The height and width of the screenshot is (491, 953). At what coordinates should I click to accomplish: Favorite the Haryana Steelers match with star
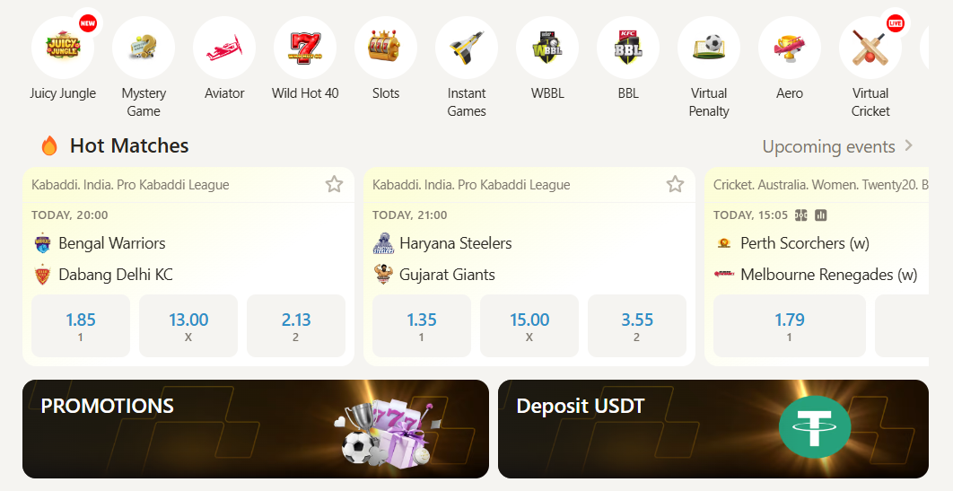(675, 184)
